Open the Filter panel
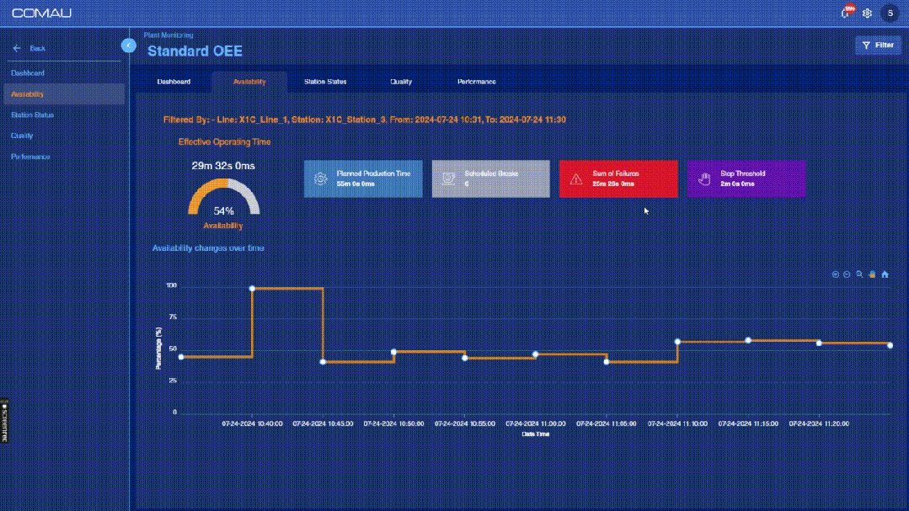The image size is (909, 511). (x=878, y=45)
